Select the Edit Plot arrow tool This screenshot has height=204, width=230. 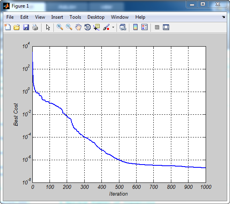tap(48, 27)
